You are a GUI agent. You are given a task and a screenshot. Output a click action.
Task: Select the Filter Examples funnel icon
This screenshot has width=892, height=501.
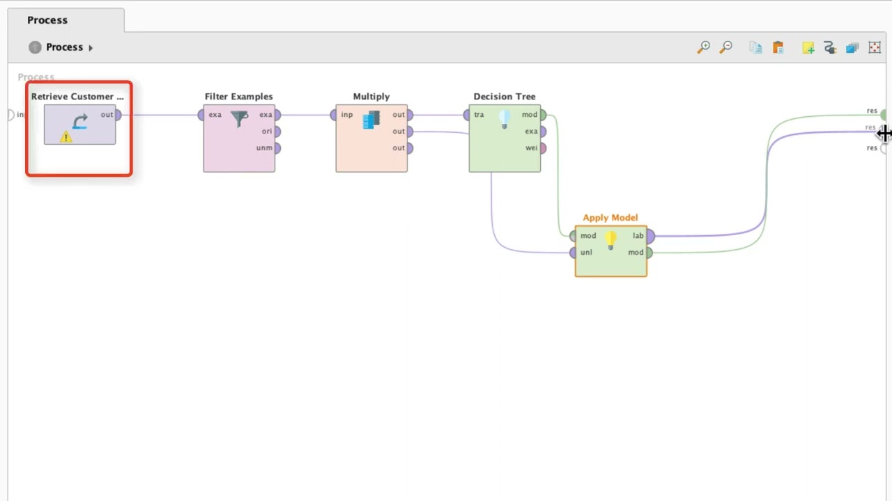(x=240, y=118)
